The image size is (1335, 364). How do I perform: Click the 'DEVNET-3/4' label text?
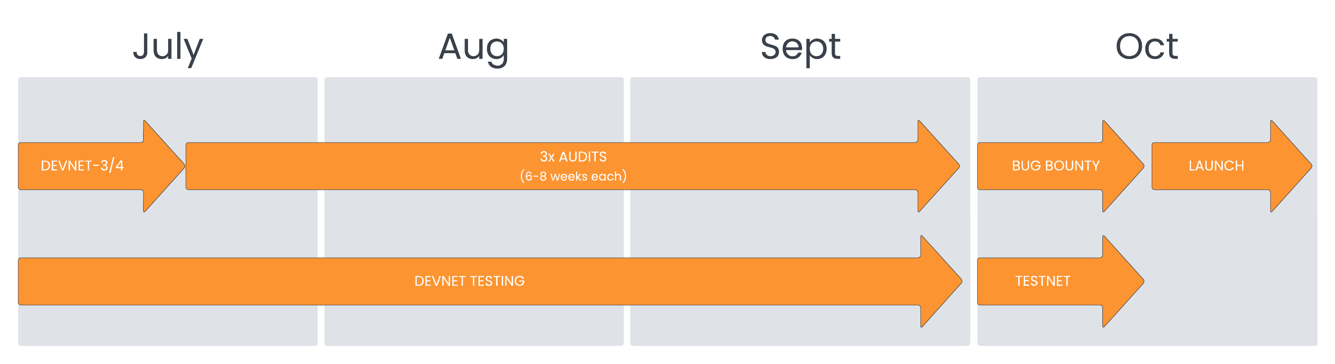pyautogui.click(x=82, y=166)
